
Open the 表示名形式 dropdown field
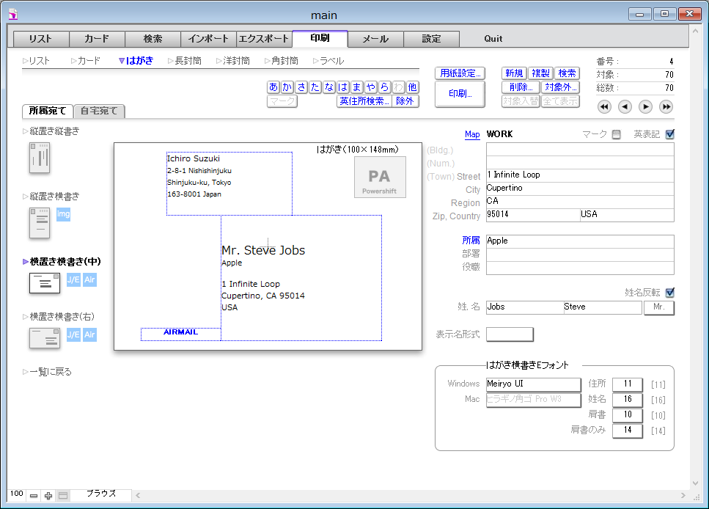[x=510, y=334]
